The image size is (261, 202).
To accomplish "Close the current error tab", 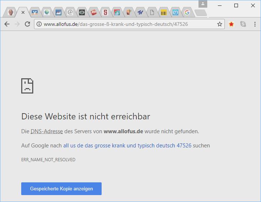I will pyautogui.click(x=23, y=12).
